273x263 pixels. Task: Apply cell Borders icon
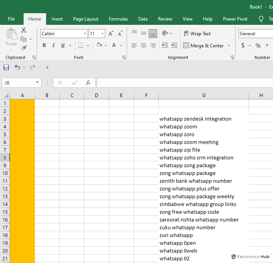[x=81, y=45]
